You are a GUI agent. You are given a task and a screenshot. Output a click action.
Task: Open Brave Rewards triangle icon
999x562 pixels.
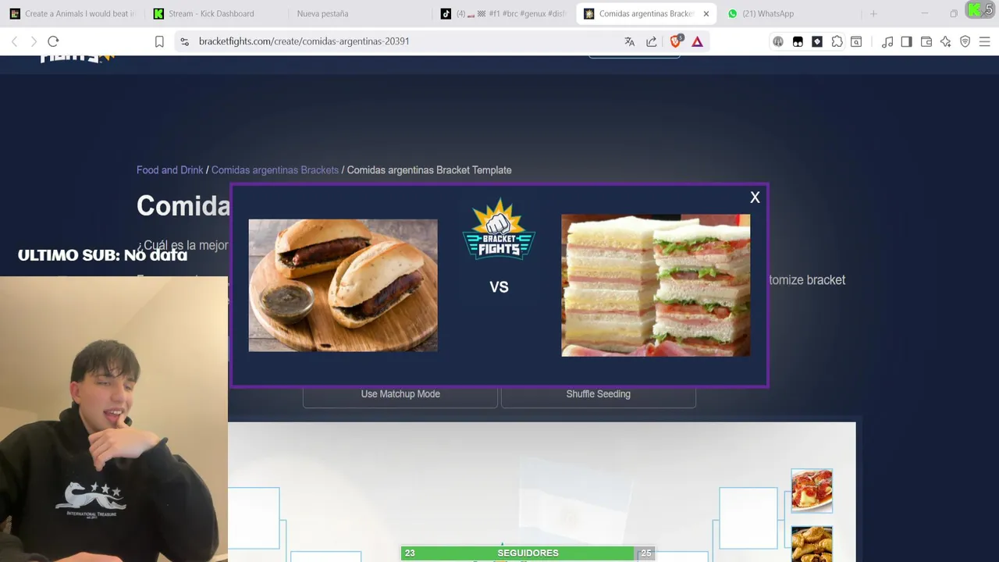point(698,41)
